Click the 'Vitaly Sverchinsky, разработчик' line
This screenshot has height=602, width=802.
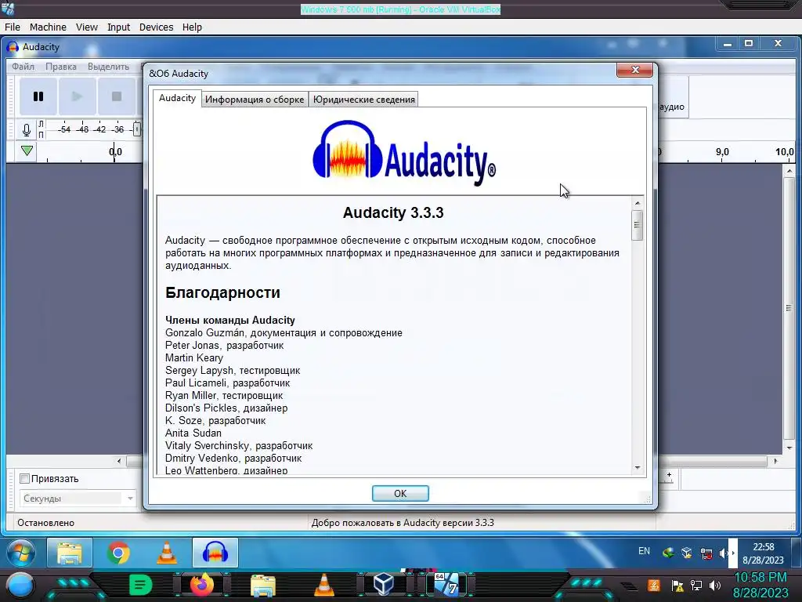[239, 446]
